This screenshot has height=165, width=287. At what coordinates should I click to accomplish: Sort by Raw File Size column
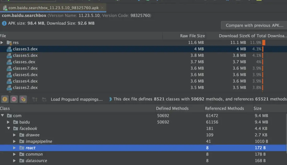click(184, 36)
